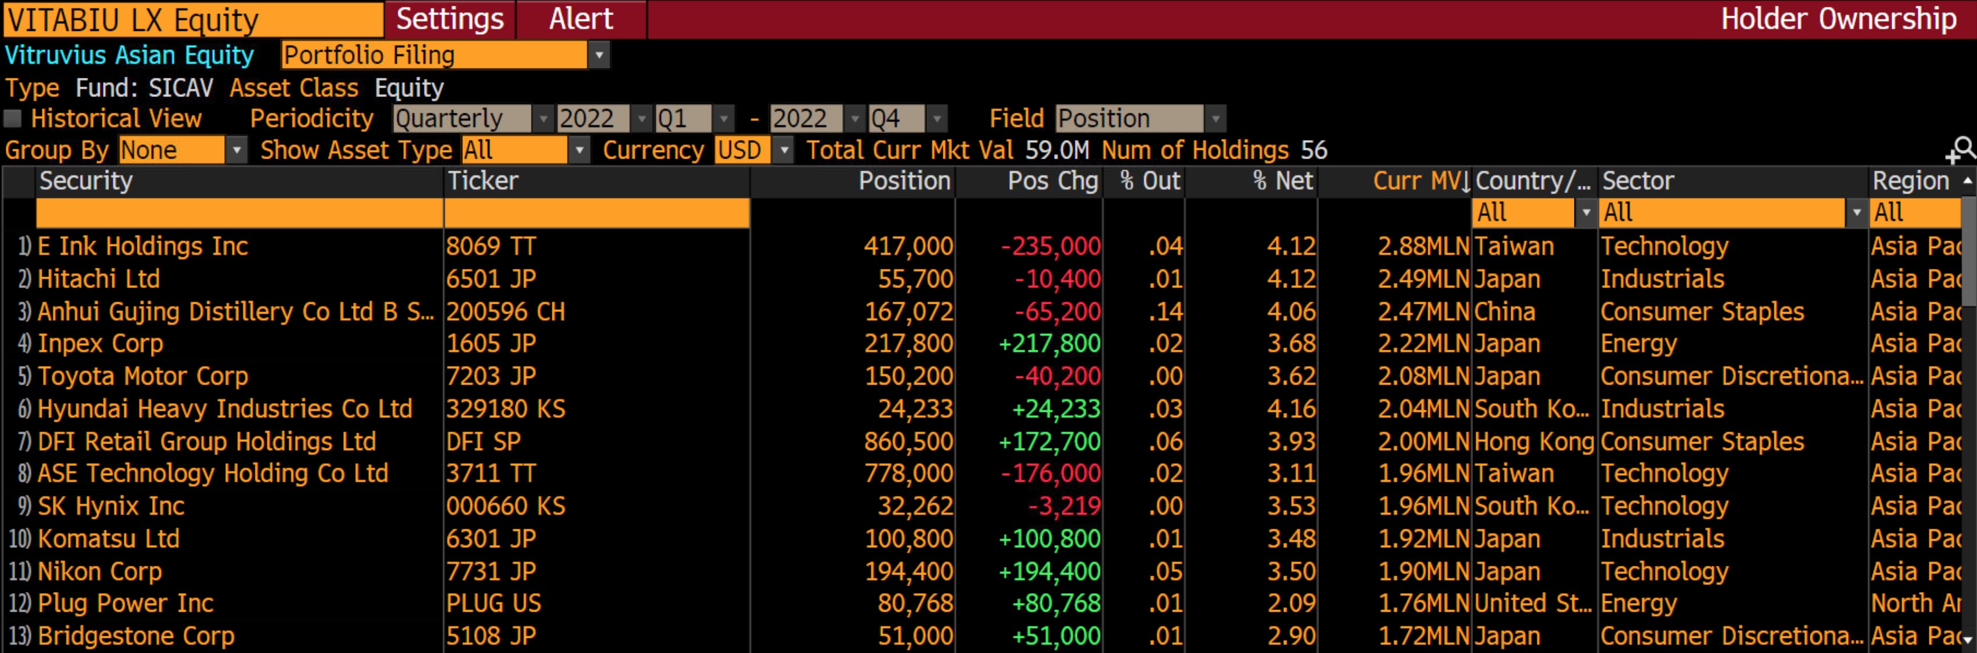Open the Portfolio Filing dropdown arrow

pos(599,55)
